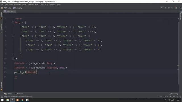The height and width of the screenshot is (102, 182).
Task: Change CRLF line separator
Action: coord(166,97)
